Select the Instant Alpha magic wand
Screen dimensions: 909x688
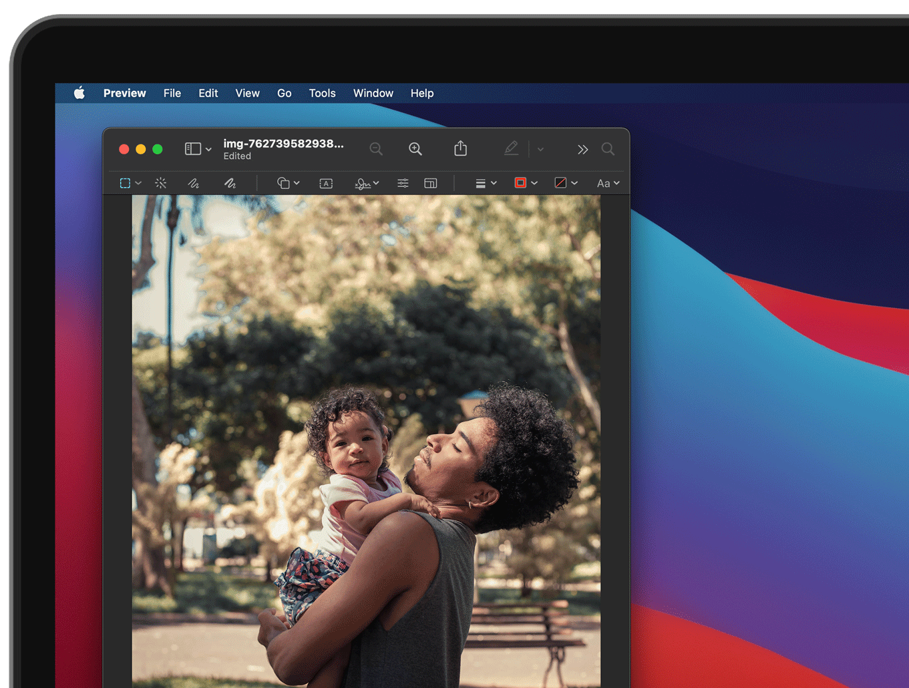(161, 183)
